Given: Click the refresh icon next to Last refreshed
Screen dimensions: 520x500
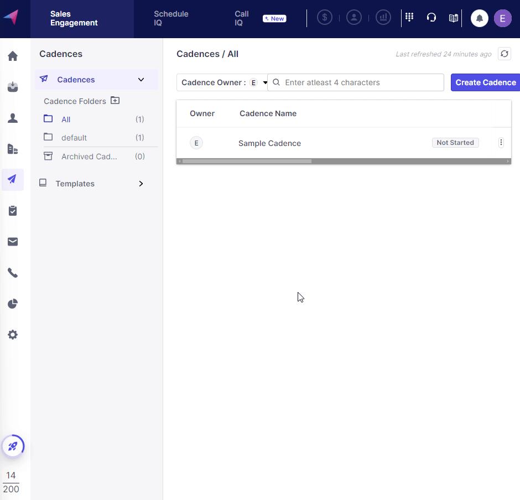Looking at the screenshot, I should [x=504, y=54].
